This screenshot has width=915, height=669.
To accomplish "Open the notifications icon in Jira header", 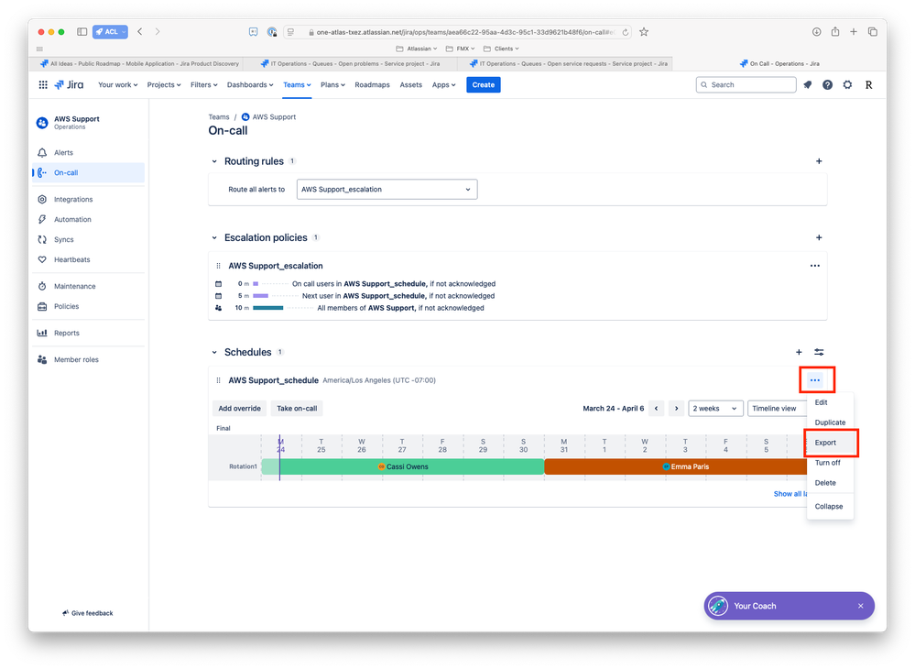I will pos(808,84).
